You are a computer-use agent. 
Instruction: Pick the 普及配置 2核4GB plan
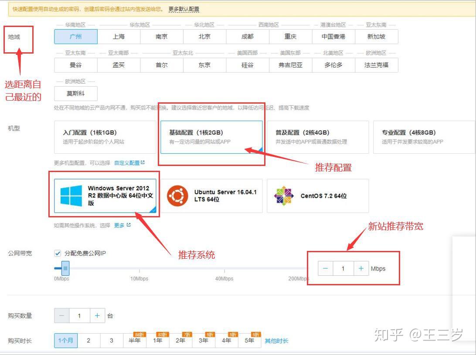[318, 137]
